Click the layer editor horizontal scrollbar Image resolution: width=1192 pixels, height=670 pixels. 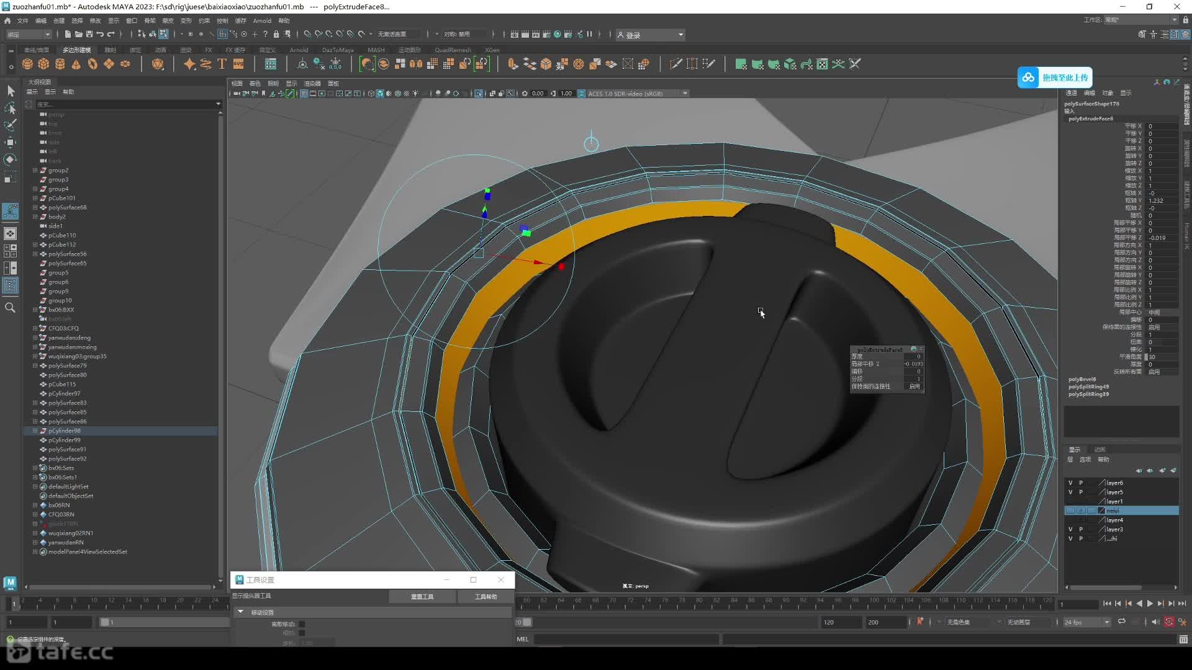coord(1106,587)
